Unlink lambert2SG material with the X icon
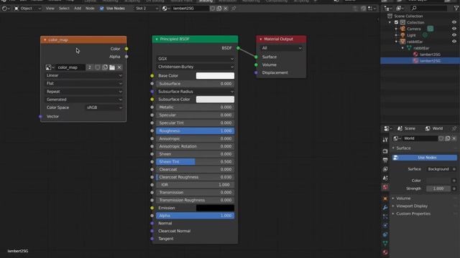 (x=226, y=9)
